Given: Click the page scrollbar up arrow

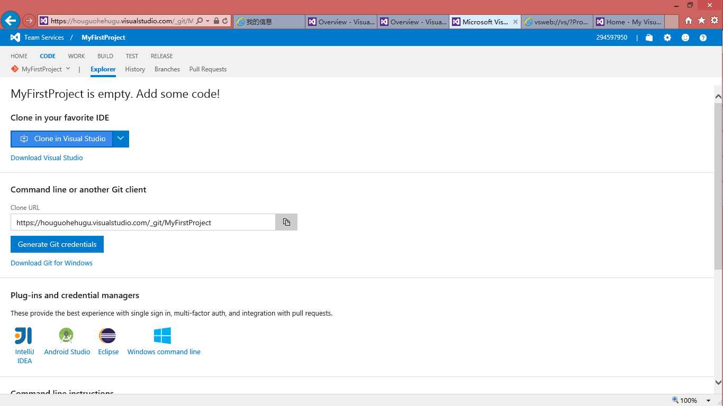Looking at the screenshot, I should click(718, 97).
